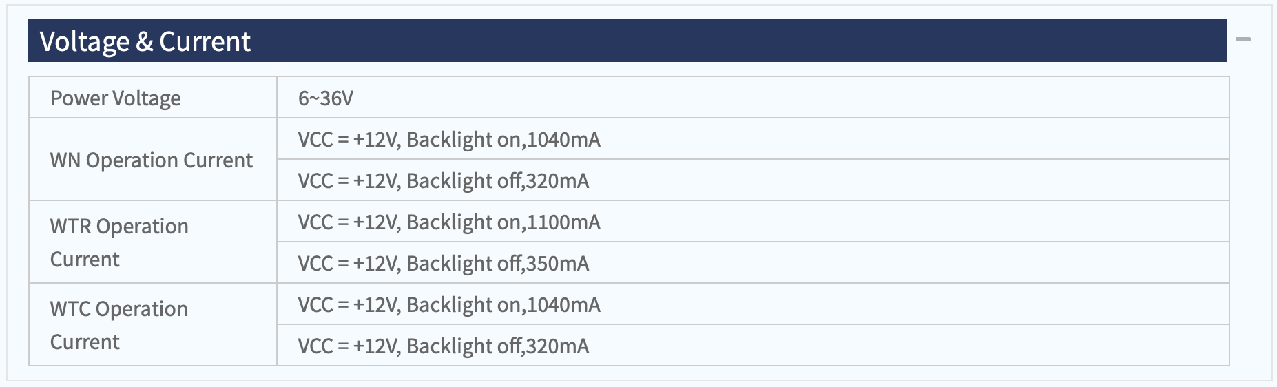Click the minus icon beside header
Image resolution: width=1277 pixels, height=387 pixels.
pyautogui.click(x=1243, y=40)
